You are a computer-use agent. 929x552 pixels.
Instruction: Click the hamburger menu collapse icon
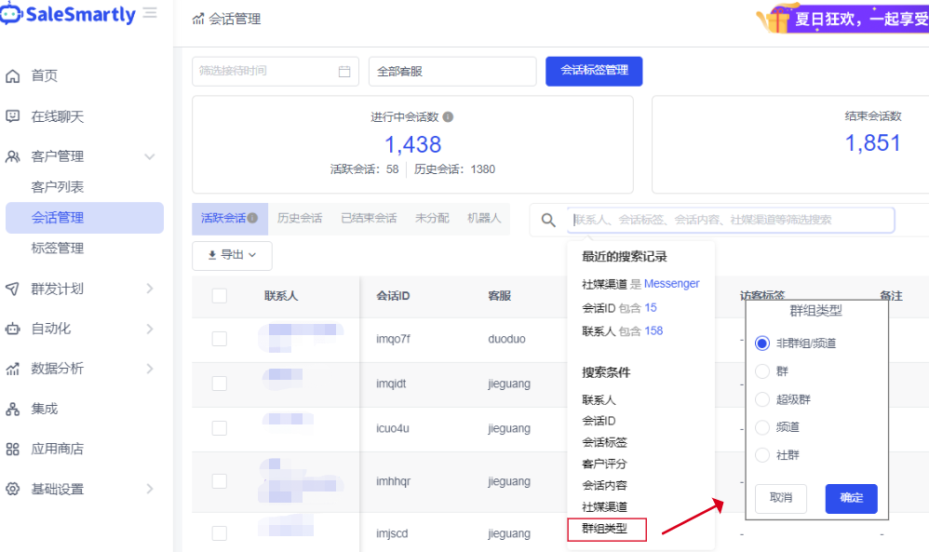pyautogui.click(x=150, y=14)
